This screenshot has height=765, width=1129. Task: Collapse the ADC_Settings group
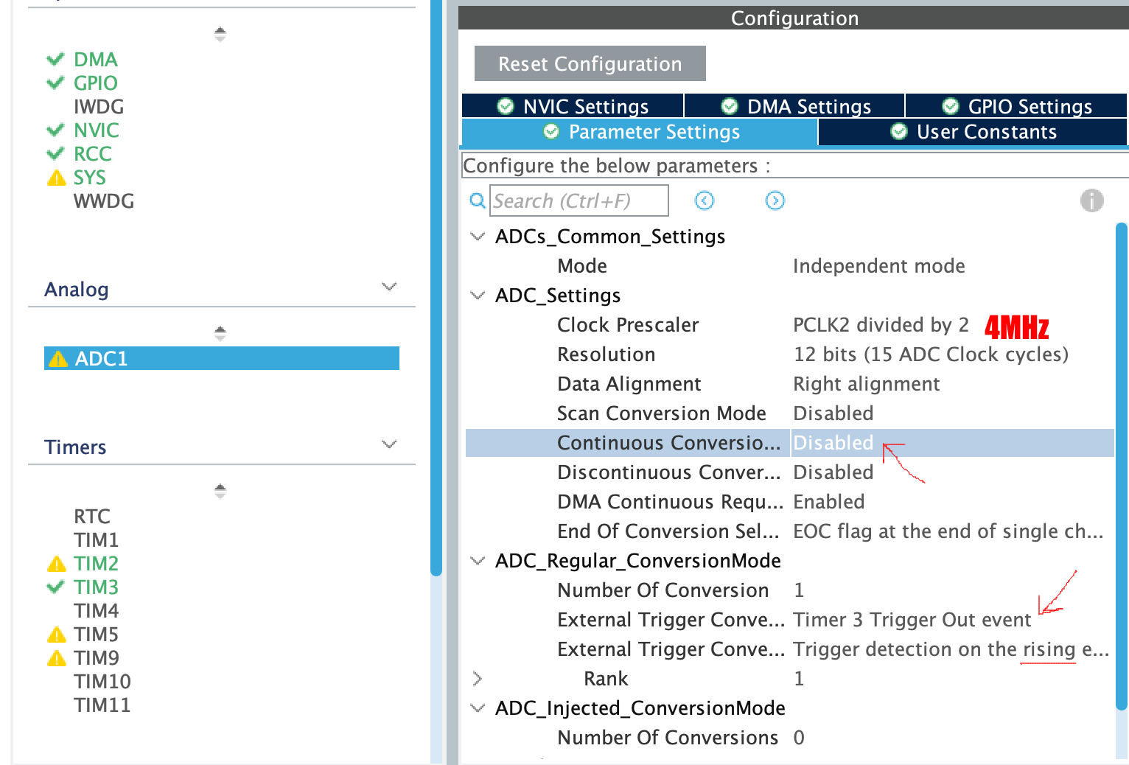(478, 296)
